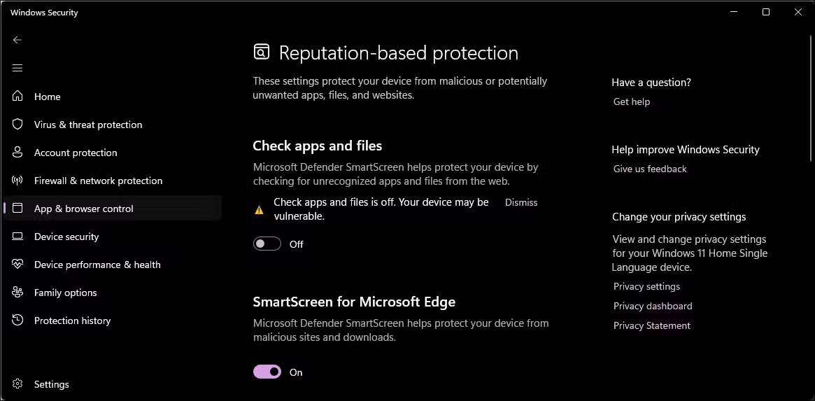The height and width of the screenshot is (401, 815).
Task: Click the Home house icon
Action: coord(18,97)
